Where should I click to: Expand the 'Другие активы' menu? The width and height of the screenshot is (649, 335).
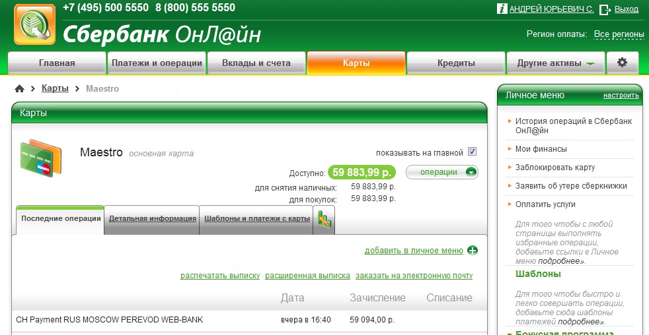[x=556, y=63]
